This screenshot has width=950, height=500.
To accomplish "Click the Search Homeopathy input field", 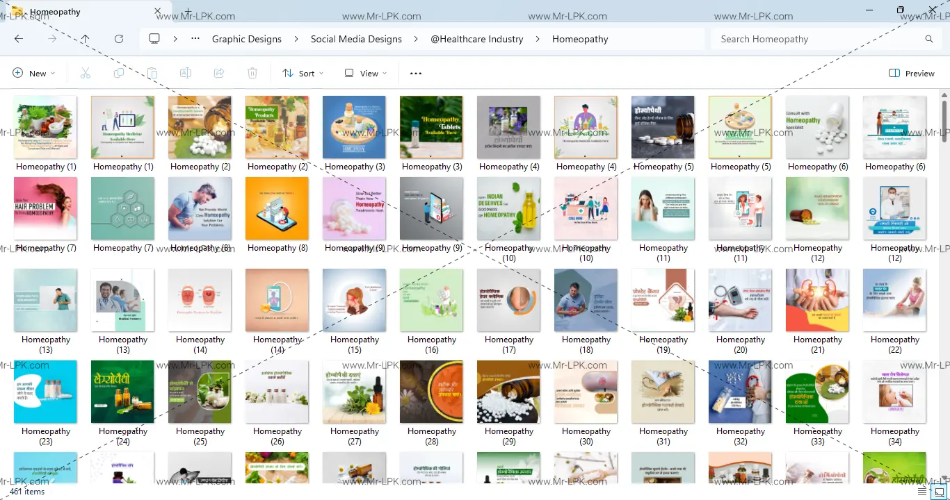I will tap(821, 39).
